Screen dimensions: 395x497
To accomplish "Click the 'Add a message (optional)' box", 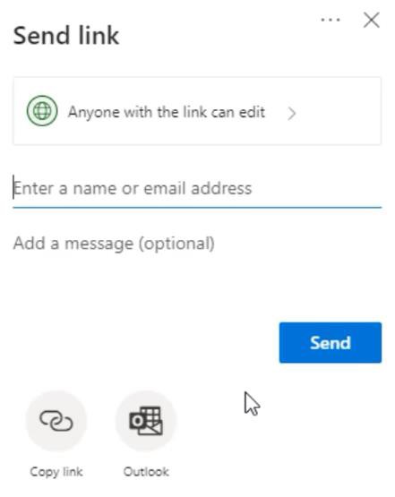I will pyautogui.click(x=197, y=244).
